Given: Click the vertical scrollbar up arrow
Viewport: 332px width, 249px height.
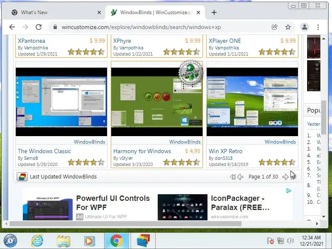Looking at the screenshot, I should 324,39.
